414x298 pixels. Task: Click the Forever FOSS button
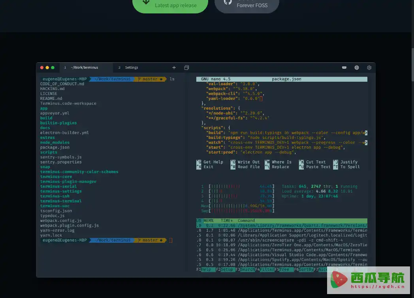tap(247, 5)
